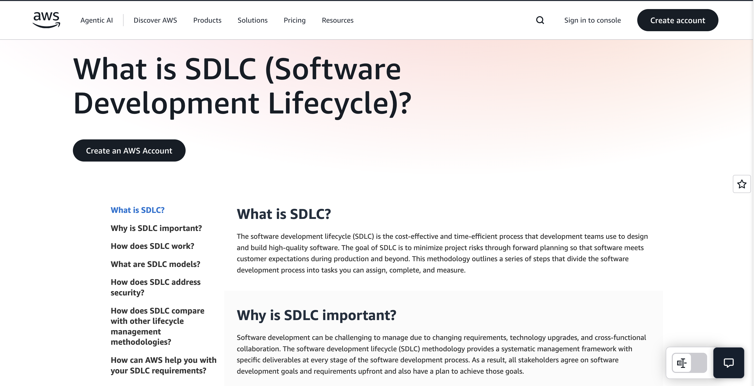The image size is (754, 386).
Task: Click the text summarization icon inside the switch
Action: [682, 363]
